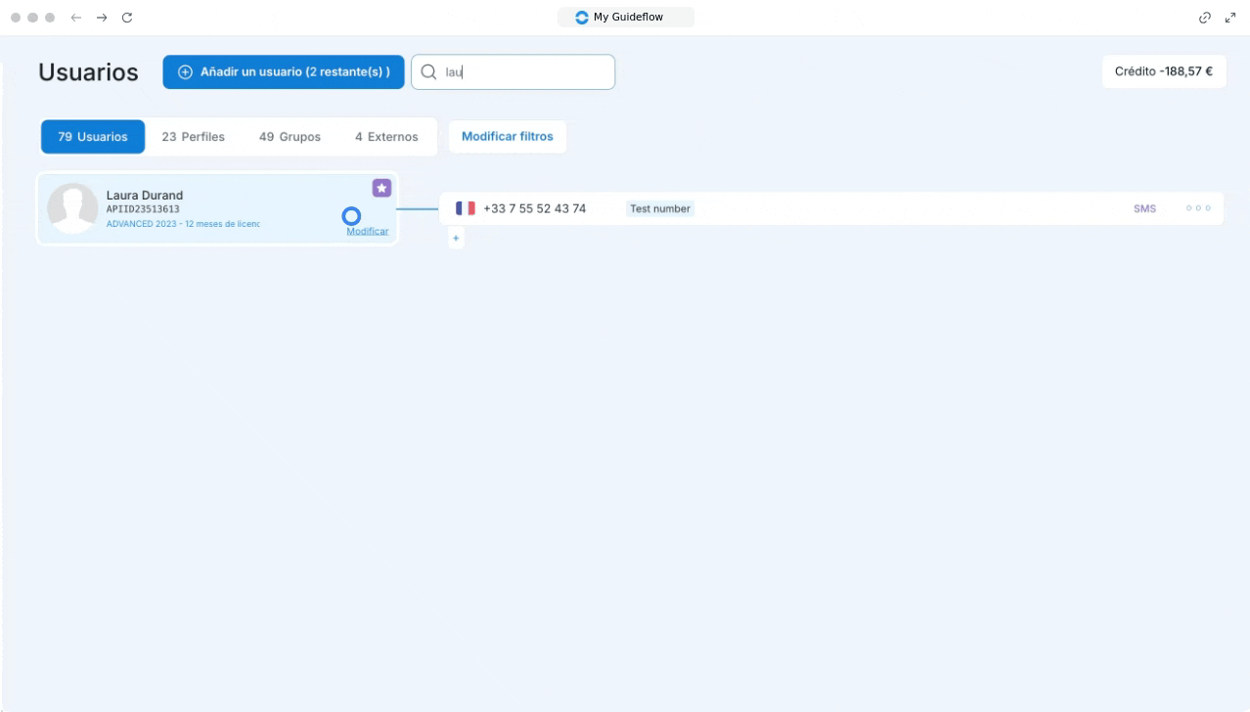Click the copy link icon at top right

(1205, 18)
